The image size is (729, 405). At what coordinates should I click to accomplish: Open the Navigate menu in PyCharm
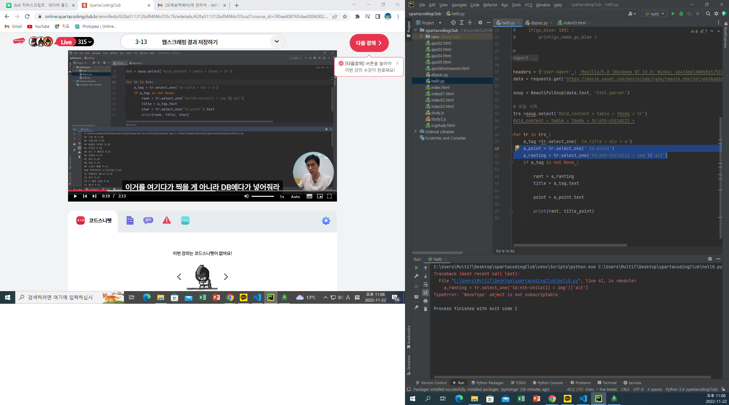[x=459, y=5]
